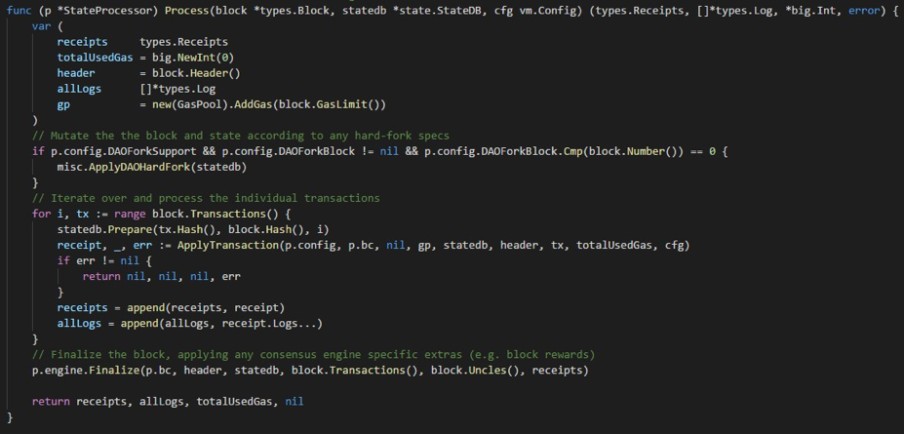Click the *StateProcessor receiver type
Viewport: 904px width, 434px height.
click(x=106, y=11)
